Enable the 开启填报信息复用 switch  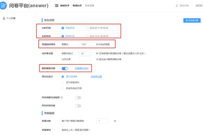78,97
